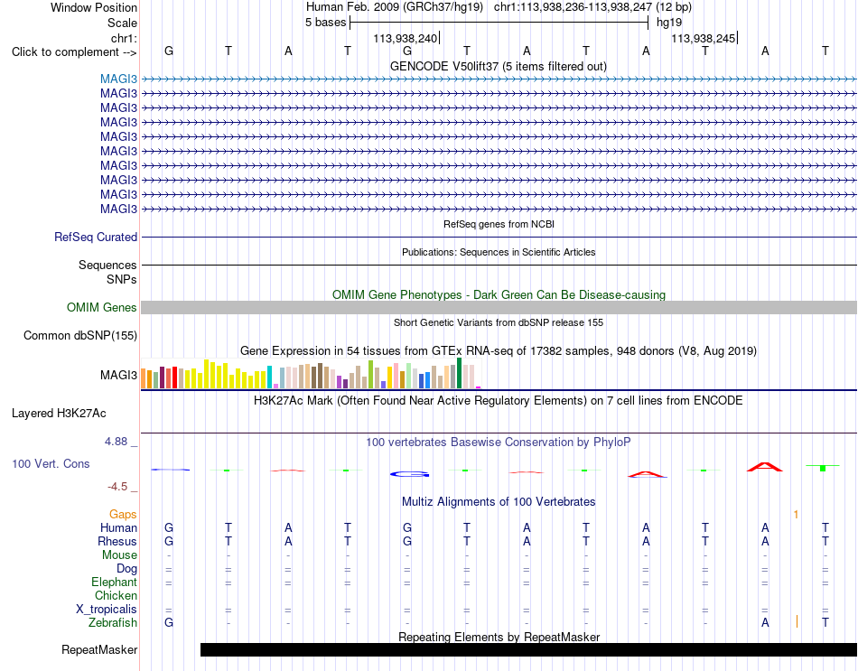Click the Sequences side label

pyautogui.click(x=107, y=265)
